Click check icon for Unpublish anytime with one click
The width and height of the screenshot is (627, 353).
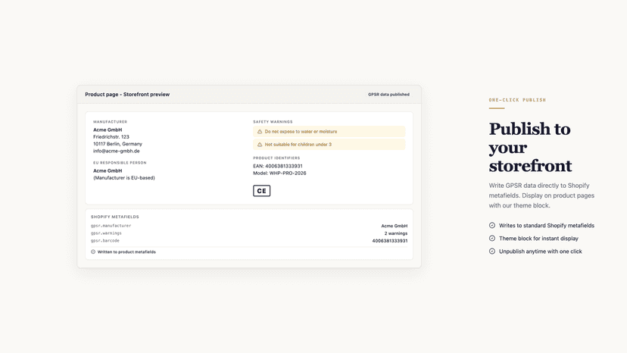(492, 251)
